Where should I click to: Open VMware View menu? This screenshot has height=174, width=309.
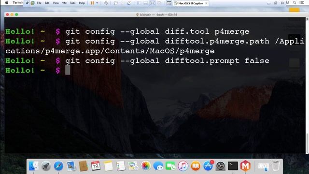click(x=56, y=3)
